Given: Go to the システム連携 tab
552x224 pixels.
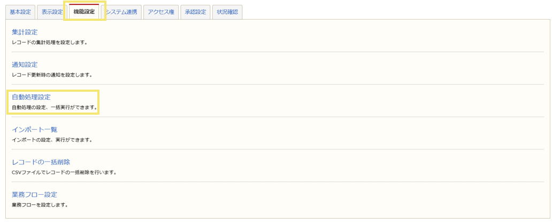Looking at the screenshot, I should click(121, 12).
